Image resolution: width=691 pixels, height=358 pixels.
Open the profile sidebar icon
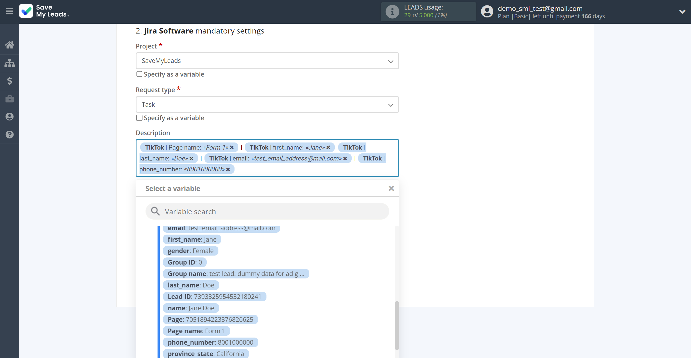coord(10,117)
